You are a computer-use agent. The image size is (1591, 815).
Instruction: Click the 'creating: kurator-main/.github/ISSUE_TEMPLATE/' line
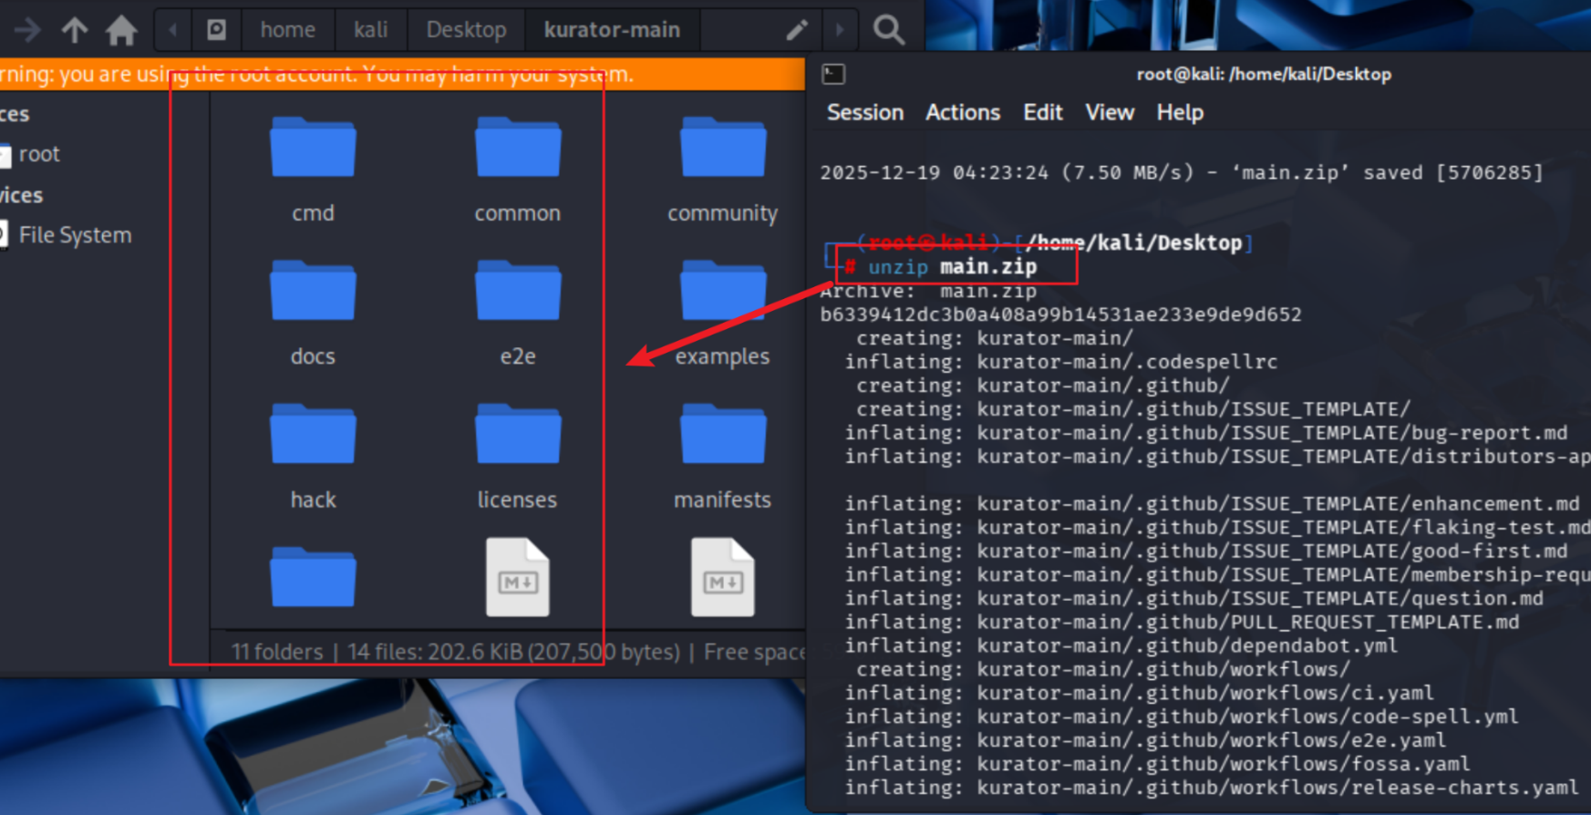click(1132, 409)
